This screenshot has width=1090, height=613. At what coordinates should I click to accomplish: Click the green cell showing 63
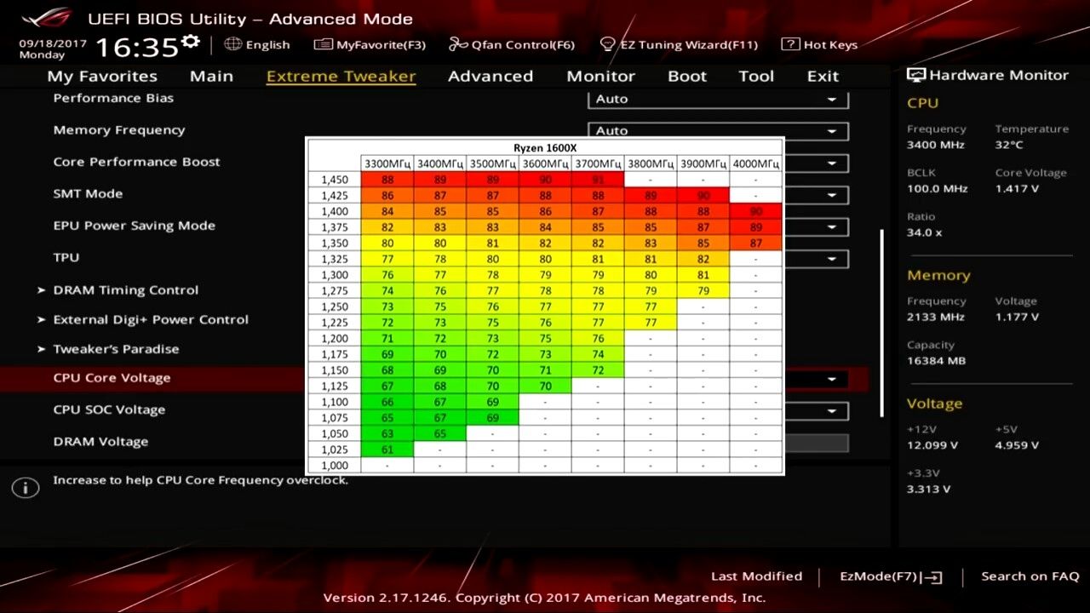point(387,433)
